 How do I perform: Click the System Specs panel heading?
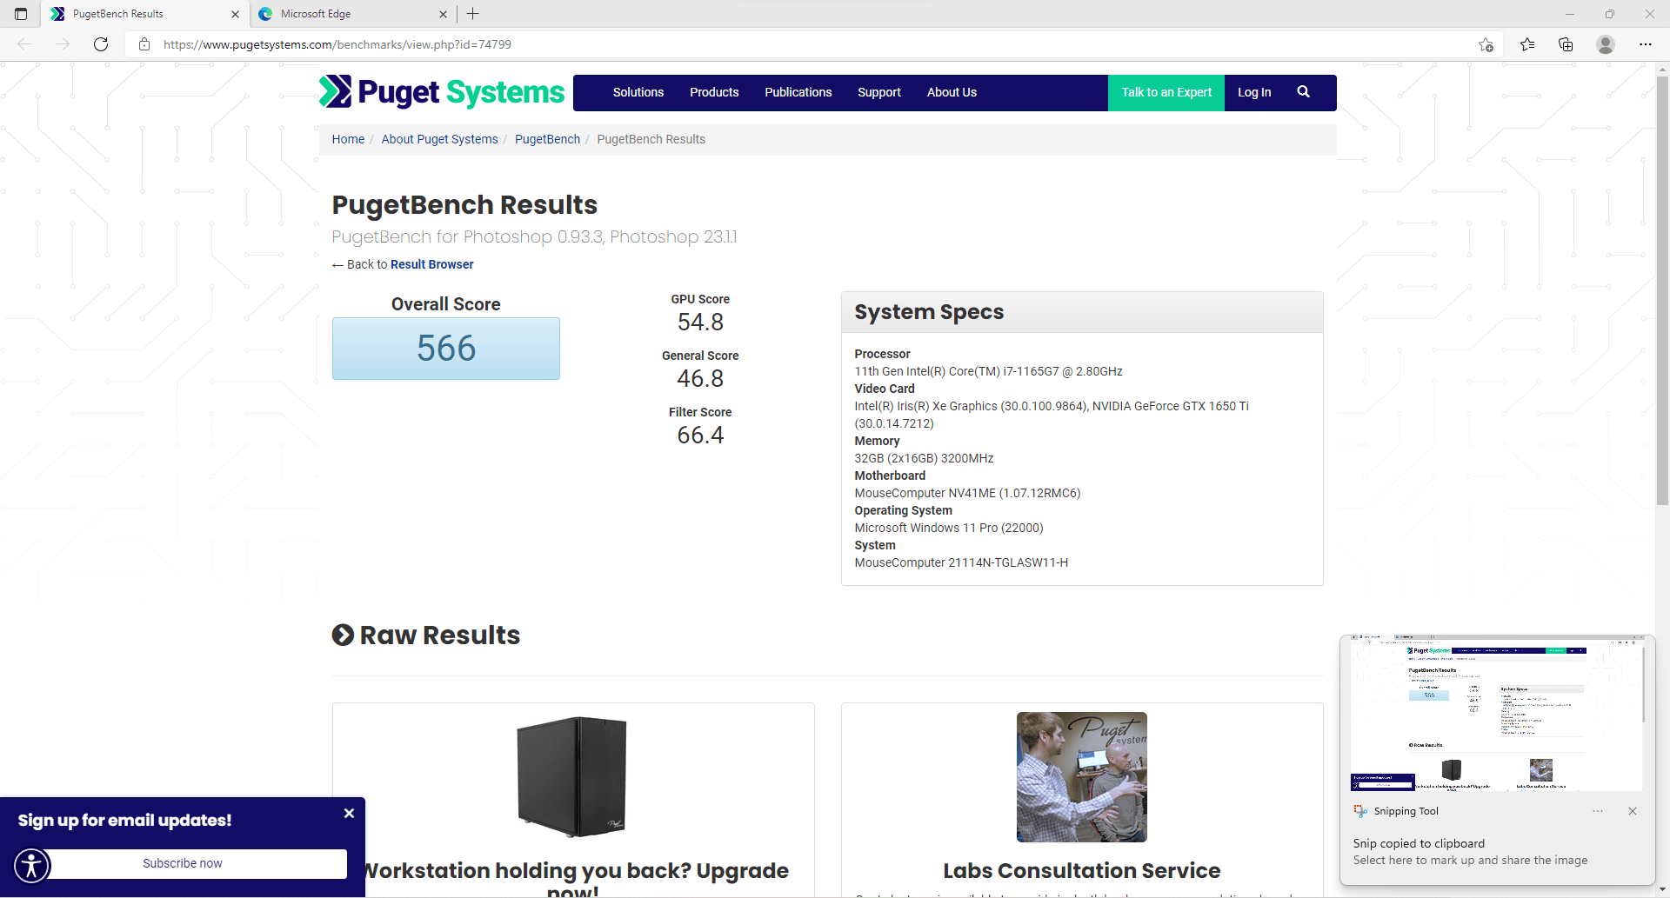[x=929, y=312]
